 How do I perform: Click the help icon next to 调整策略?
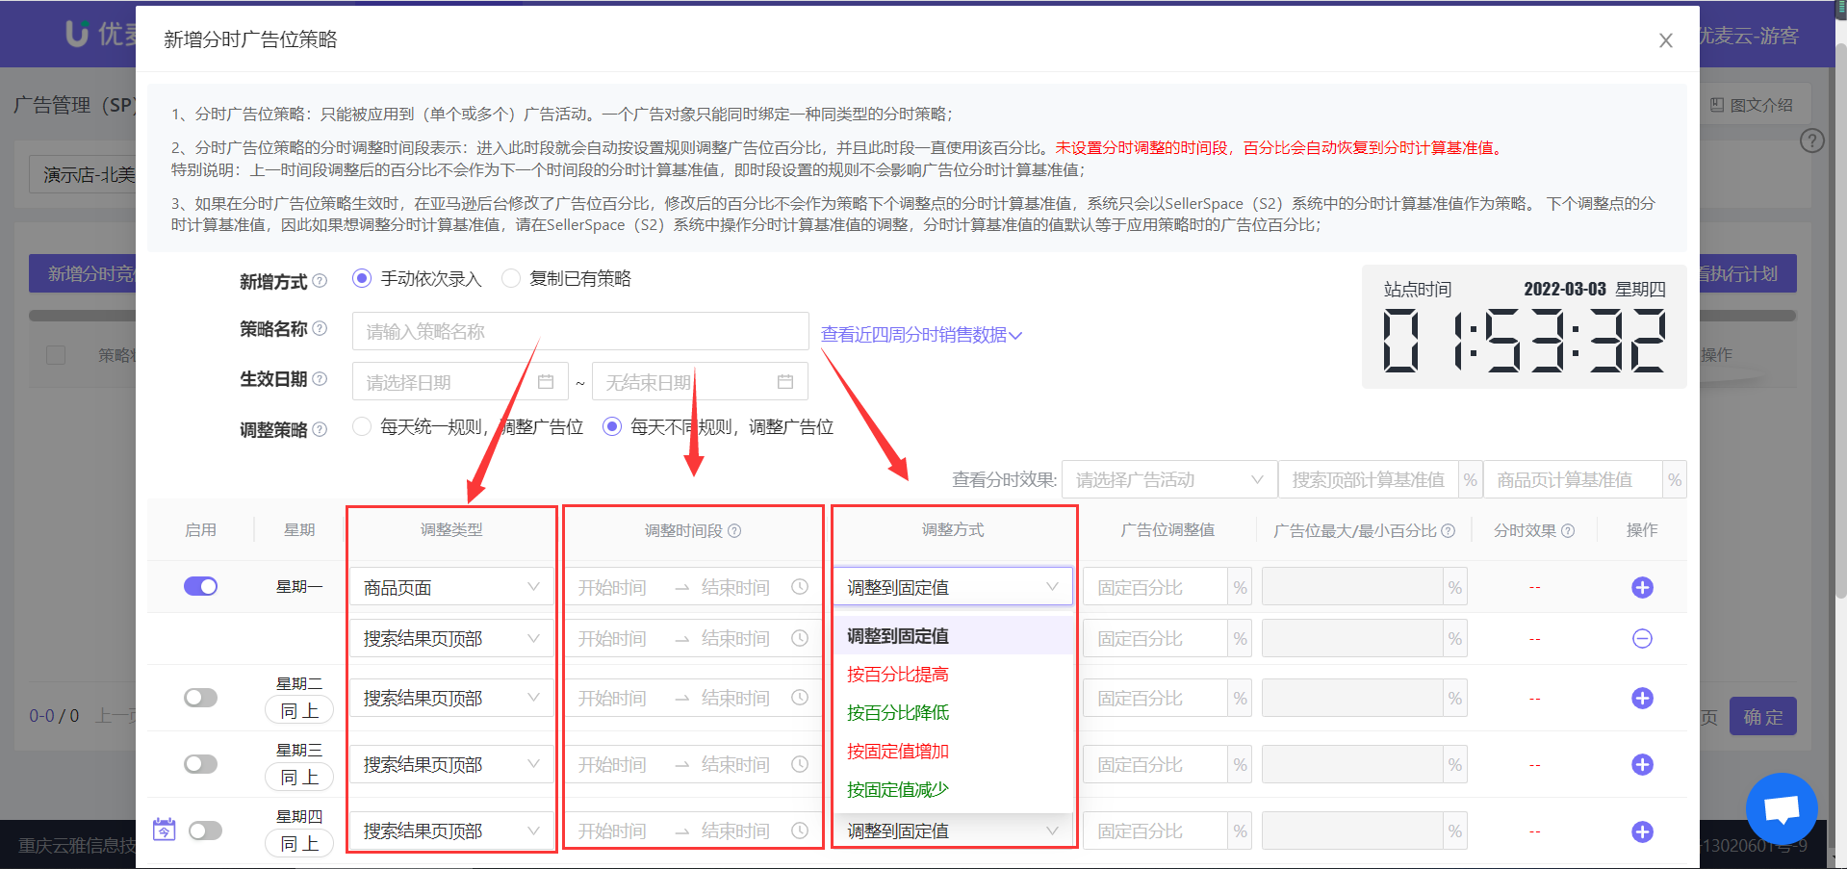320,429
